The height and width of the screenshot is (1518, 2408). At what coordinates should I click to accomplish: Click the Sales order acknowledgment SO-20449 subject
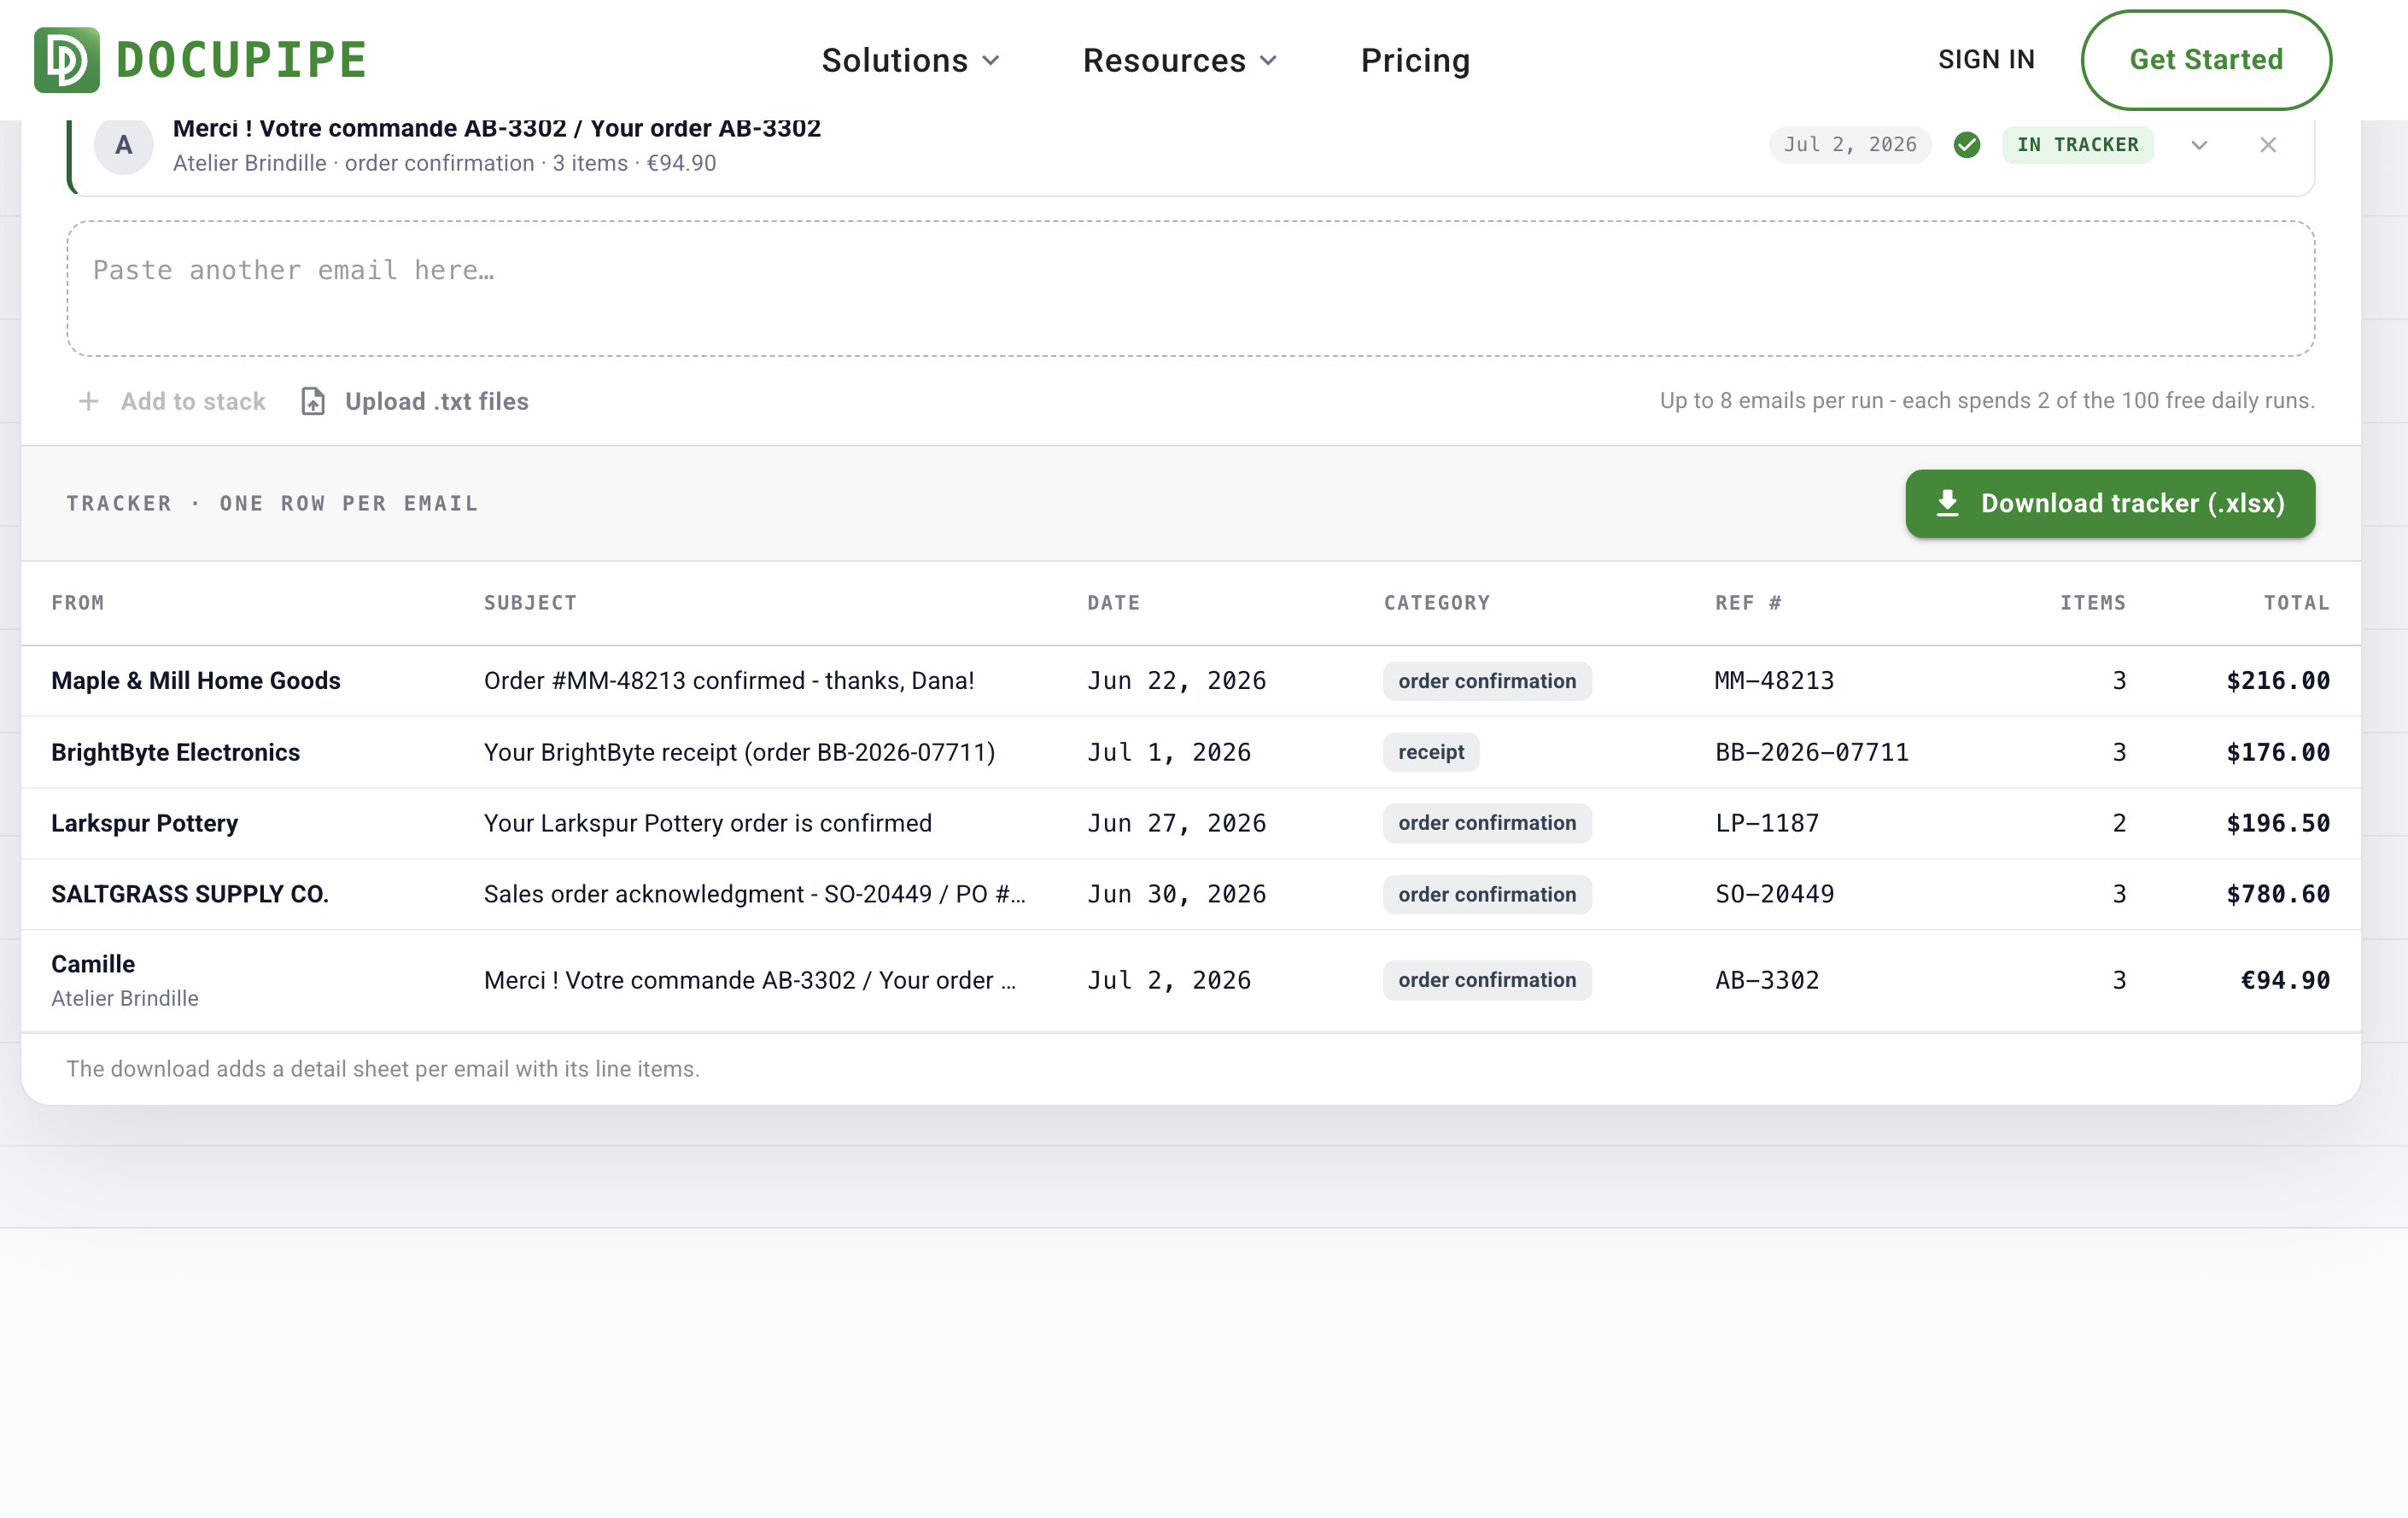754,894
